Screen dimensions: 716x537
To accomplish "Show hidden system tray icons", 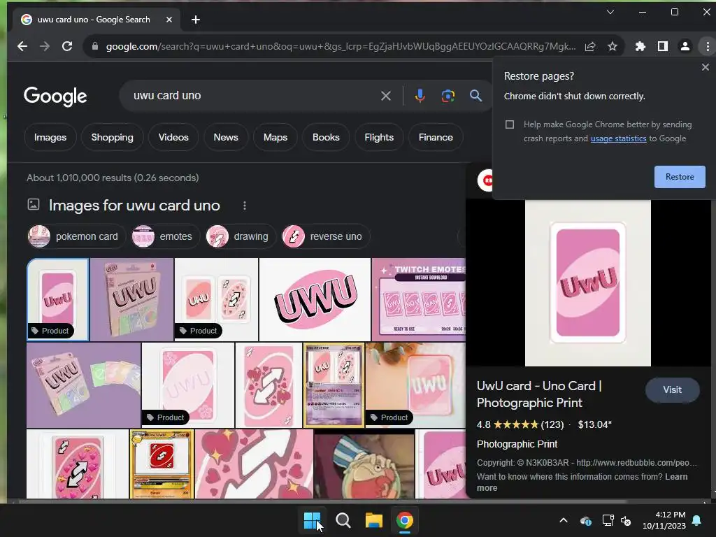I will tap(564, 520).
